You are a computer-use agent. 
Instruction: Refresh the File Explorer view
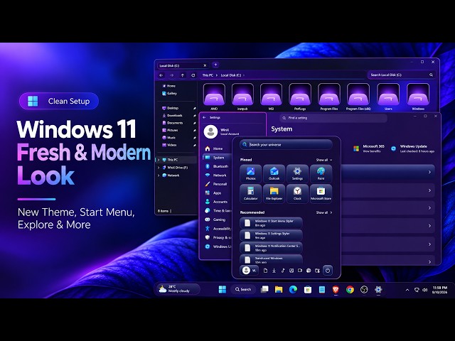[x=193, y=75]
